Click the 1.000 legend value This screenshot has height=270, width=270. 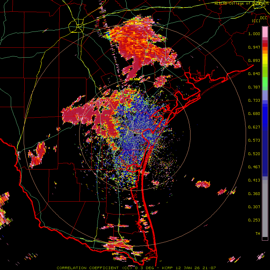tap(254, 34)
